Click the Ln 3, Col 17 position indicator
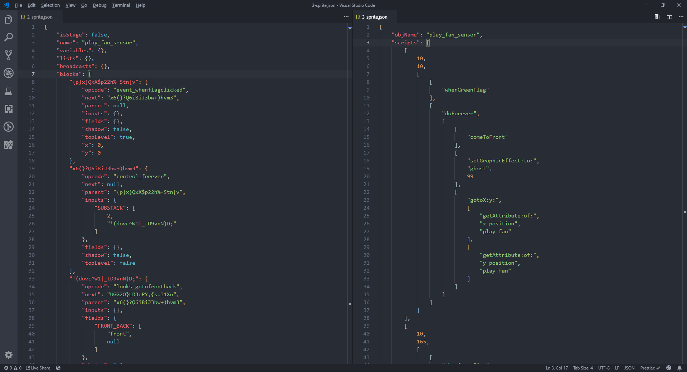The height and width of the screenshot is (372, 687). [x=556, y=368]
